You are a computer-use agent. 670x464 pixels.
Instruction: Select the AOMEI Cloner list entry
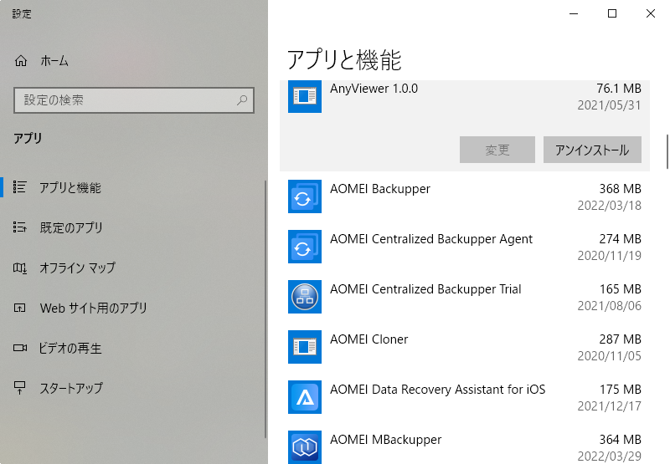tap(465, 347)
